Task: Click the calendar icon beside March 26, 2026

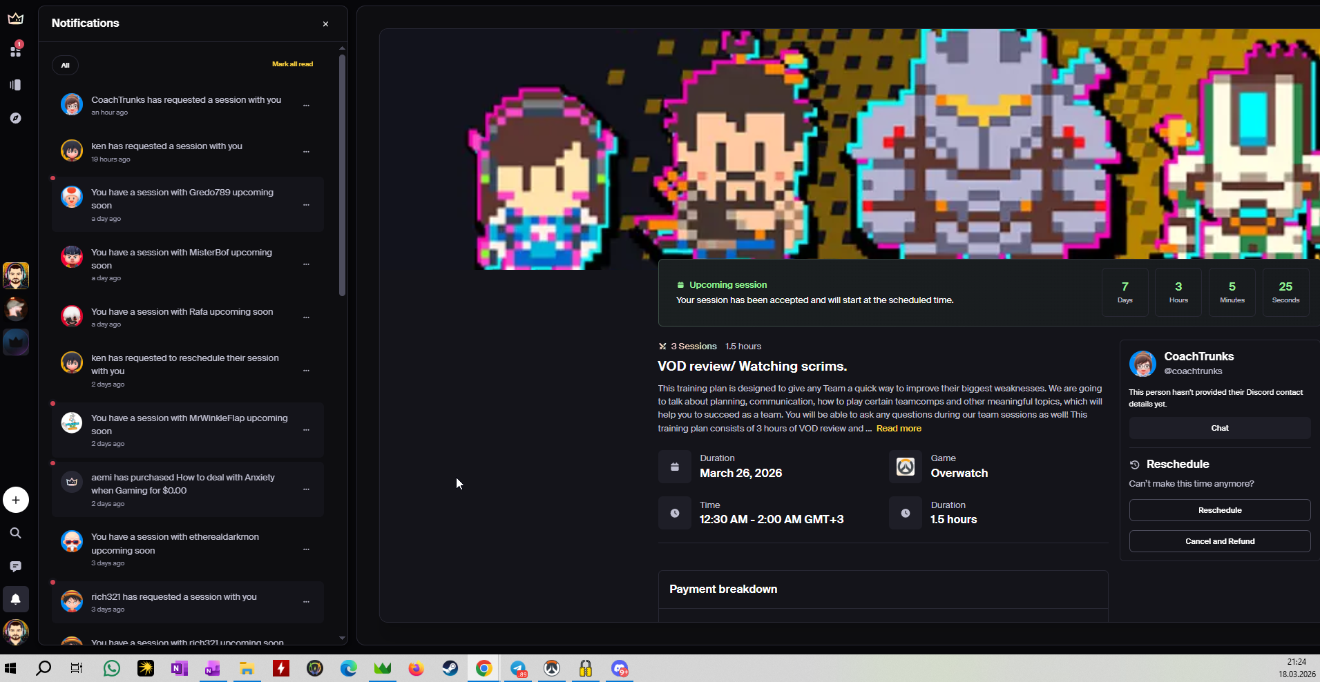Action: pyautogui.click(x=674, y=467)
